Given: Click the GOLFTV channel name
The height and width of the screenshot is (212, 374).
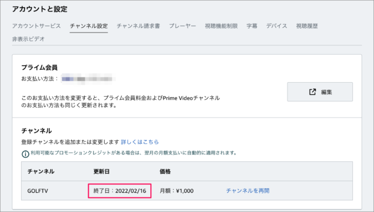Looking at the screenshot, I should click(x=37, y=191).
